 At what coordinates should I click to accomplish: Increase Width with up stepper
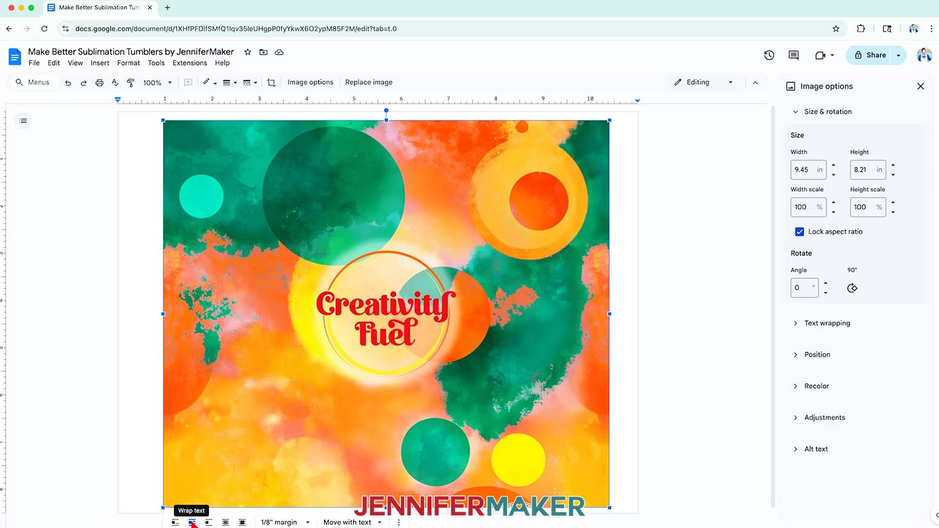pos(834,165)
